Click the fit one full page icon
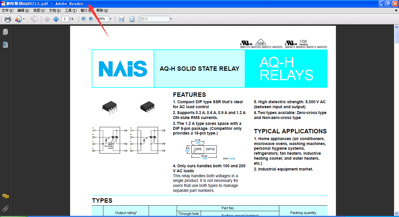Viewport: 399px width, 217px height. point(132,19)
